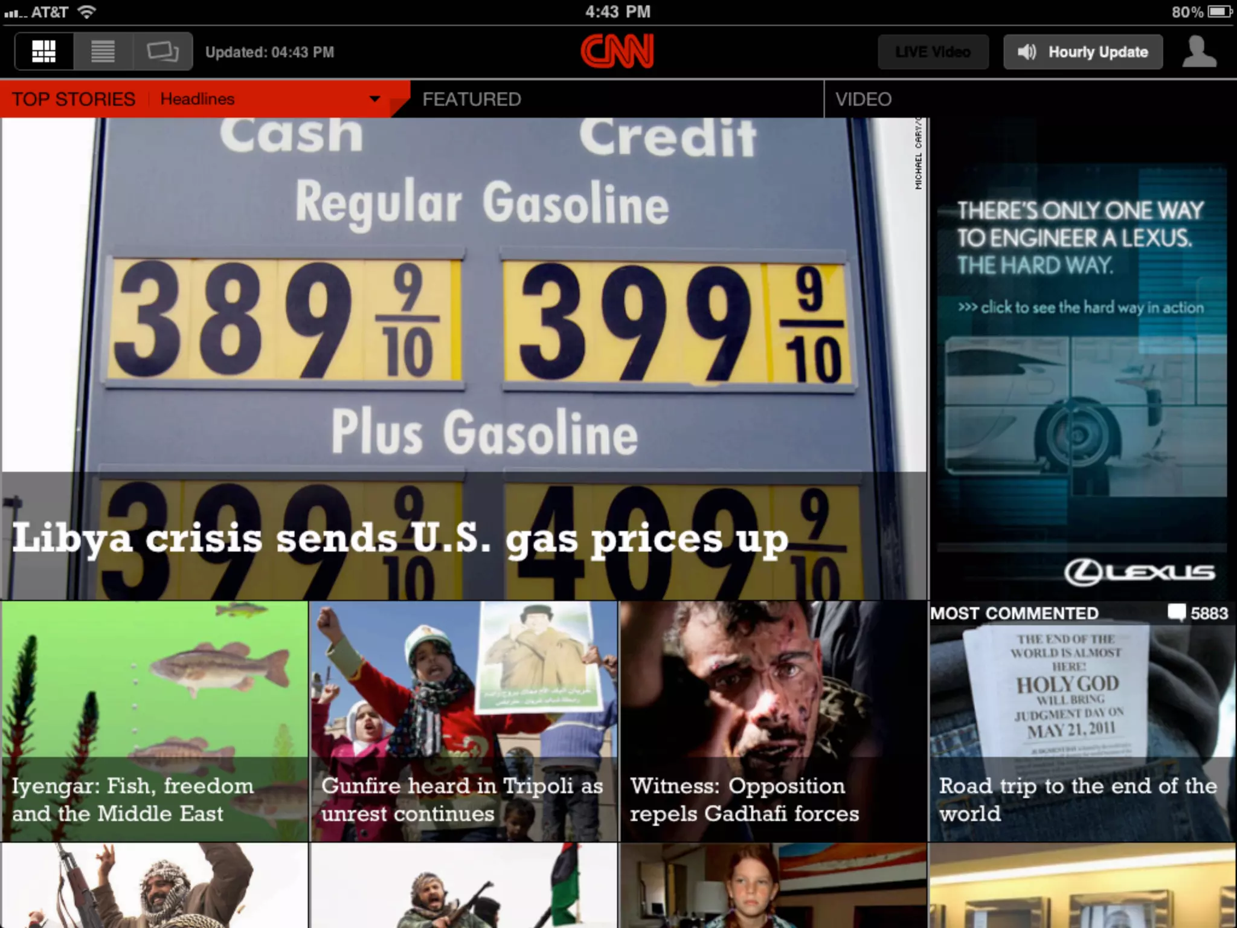Open the Headlines dropdown arrow

point(374,99)
